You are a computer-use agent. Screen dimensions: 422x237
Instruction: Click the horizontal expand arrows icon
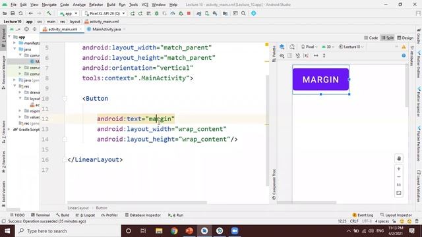tap(316, 55)
